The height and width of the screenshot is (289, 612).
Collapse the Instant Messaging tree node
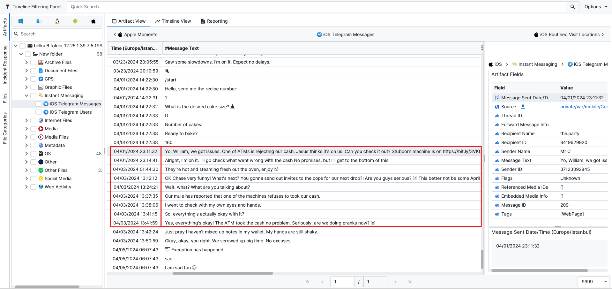(x=26, y=95)
